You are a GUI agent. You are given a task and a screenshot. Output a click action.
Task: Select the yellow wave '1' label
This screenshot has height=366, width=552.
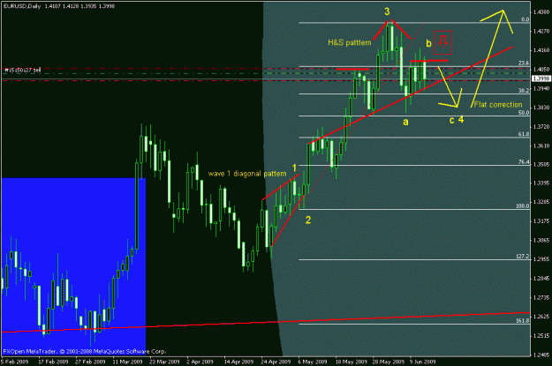coord(295,168)
